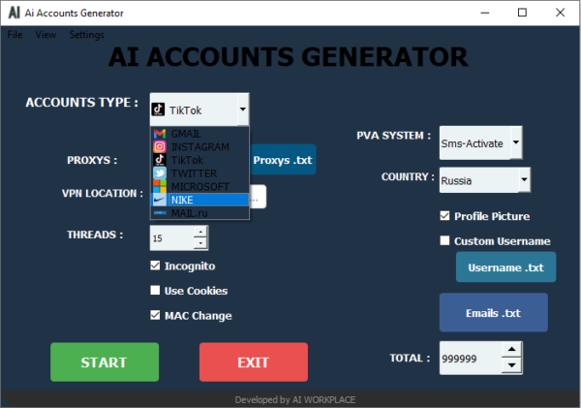The height and width of the screenshot is (408, 581).
Task: Decrease Total using the down arrow
Action: tap(511, 365)
